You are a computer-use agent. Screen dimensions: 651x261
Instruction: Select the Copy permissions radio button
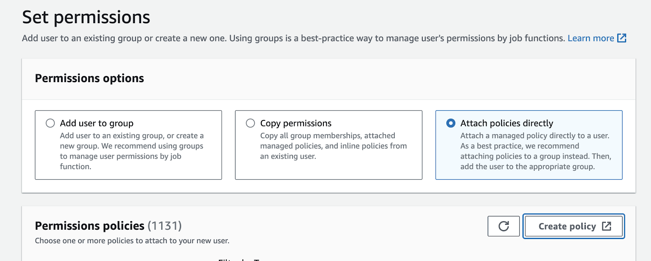[251, 123]
